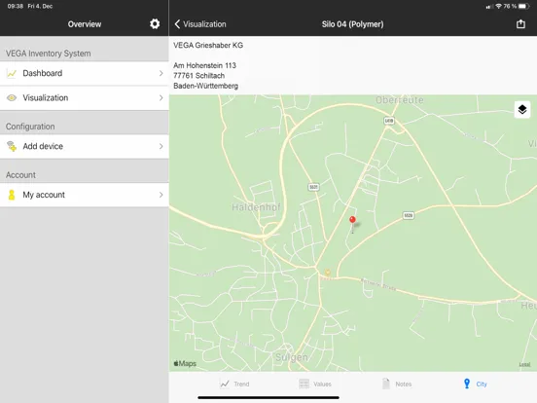Click the Visualization eye icon

[x=12, y=98]
